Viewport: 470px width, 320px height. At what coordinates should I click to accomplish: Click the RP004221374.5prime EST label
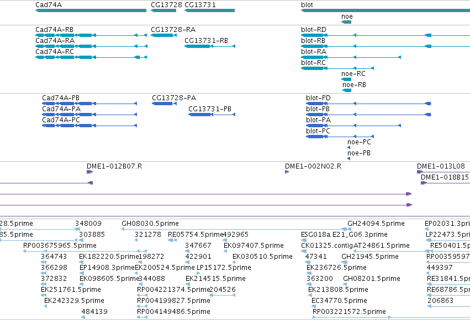click(x=173, y=290)
